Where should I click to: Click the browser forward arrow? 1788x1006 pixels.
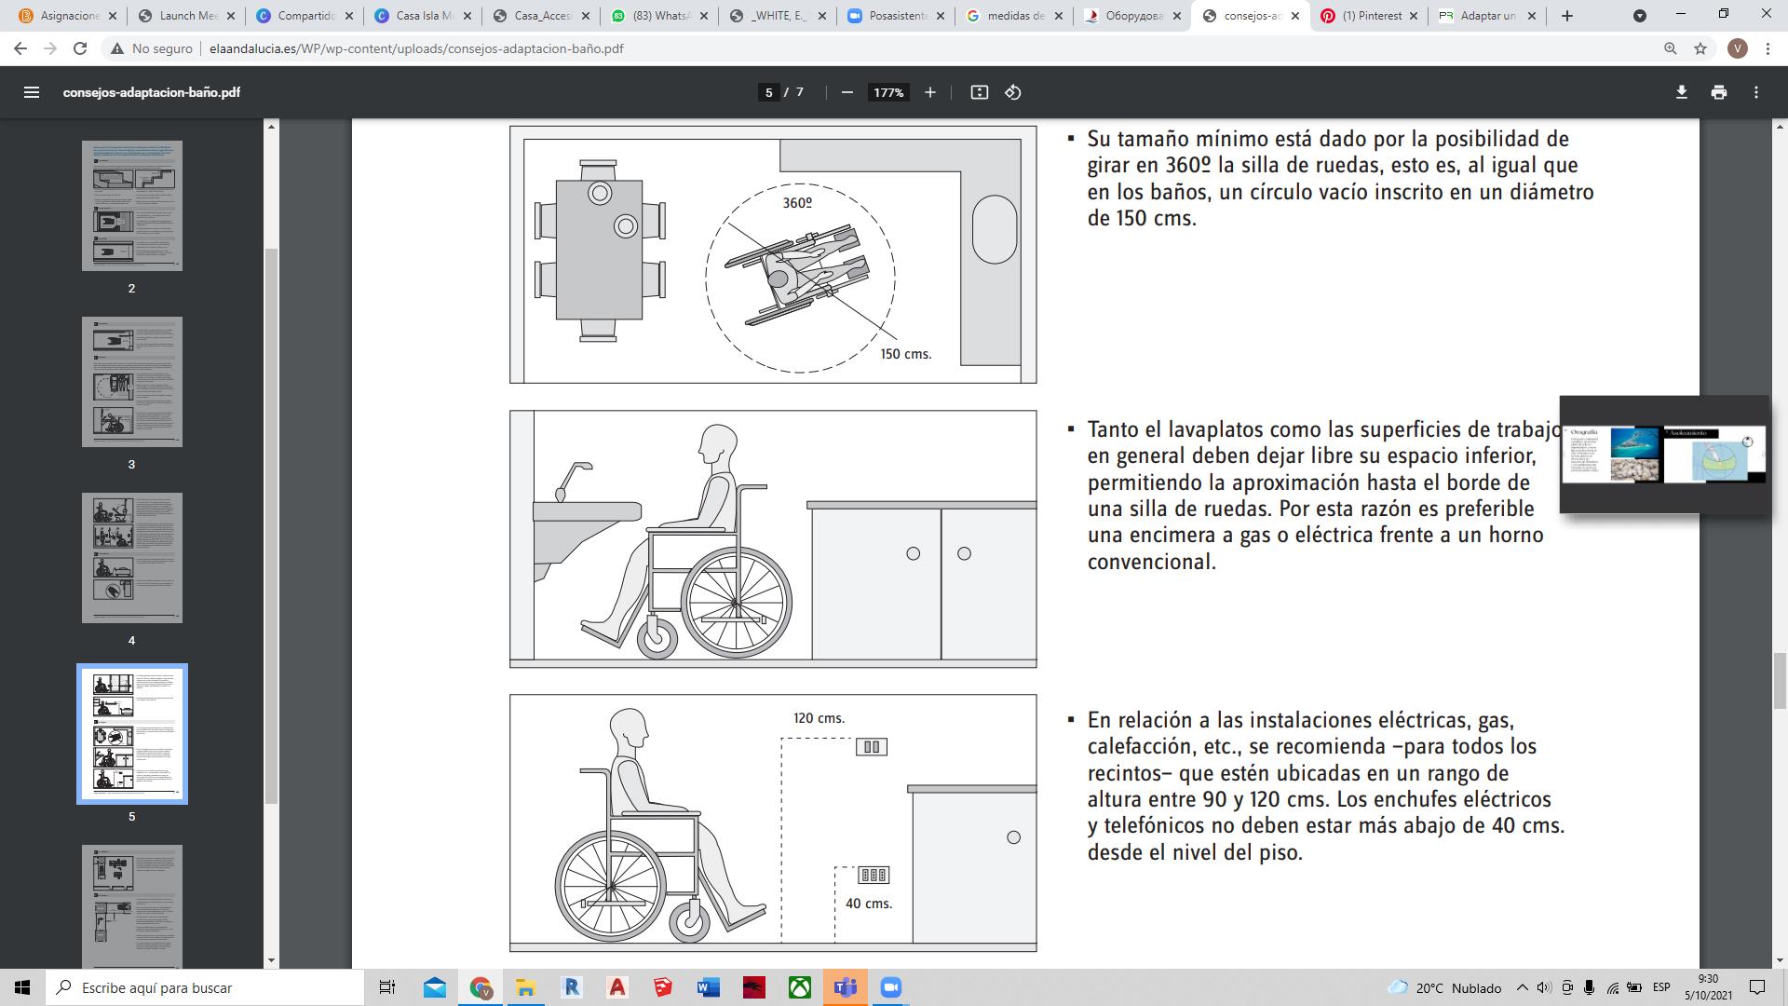(x=50, y=48)
